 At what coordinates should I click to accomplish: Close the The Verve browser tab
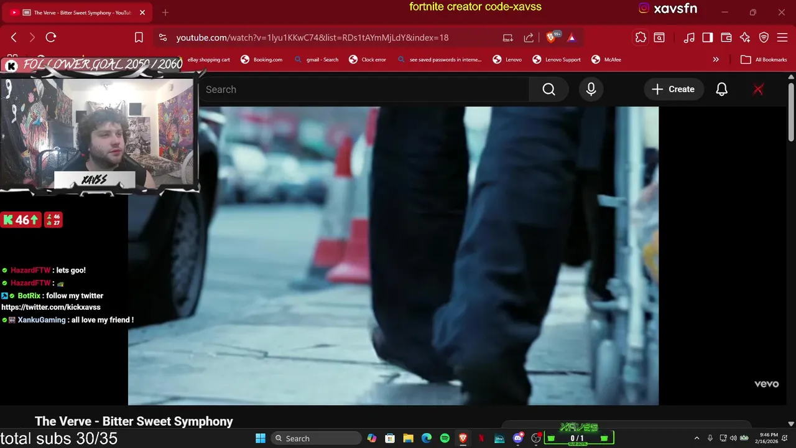point(142,12)
